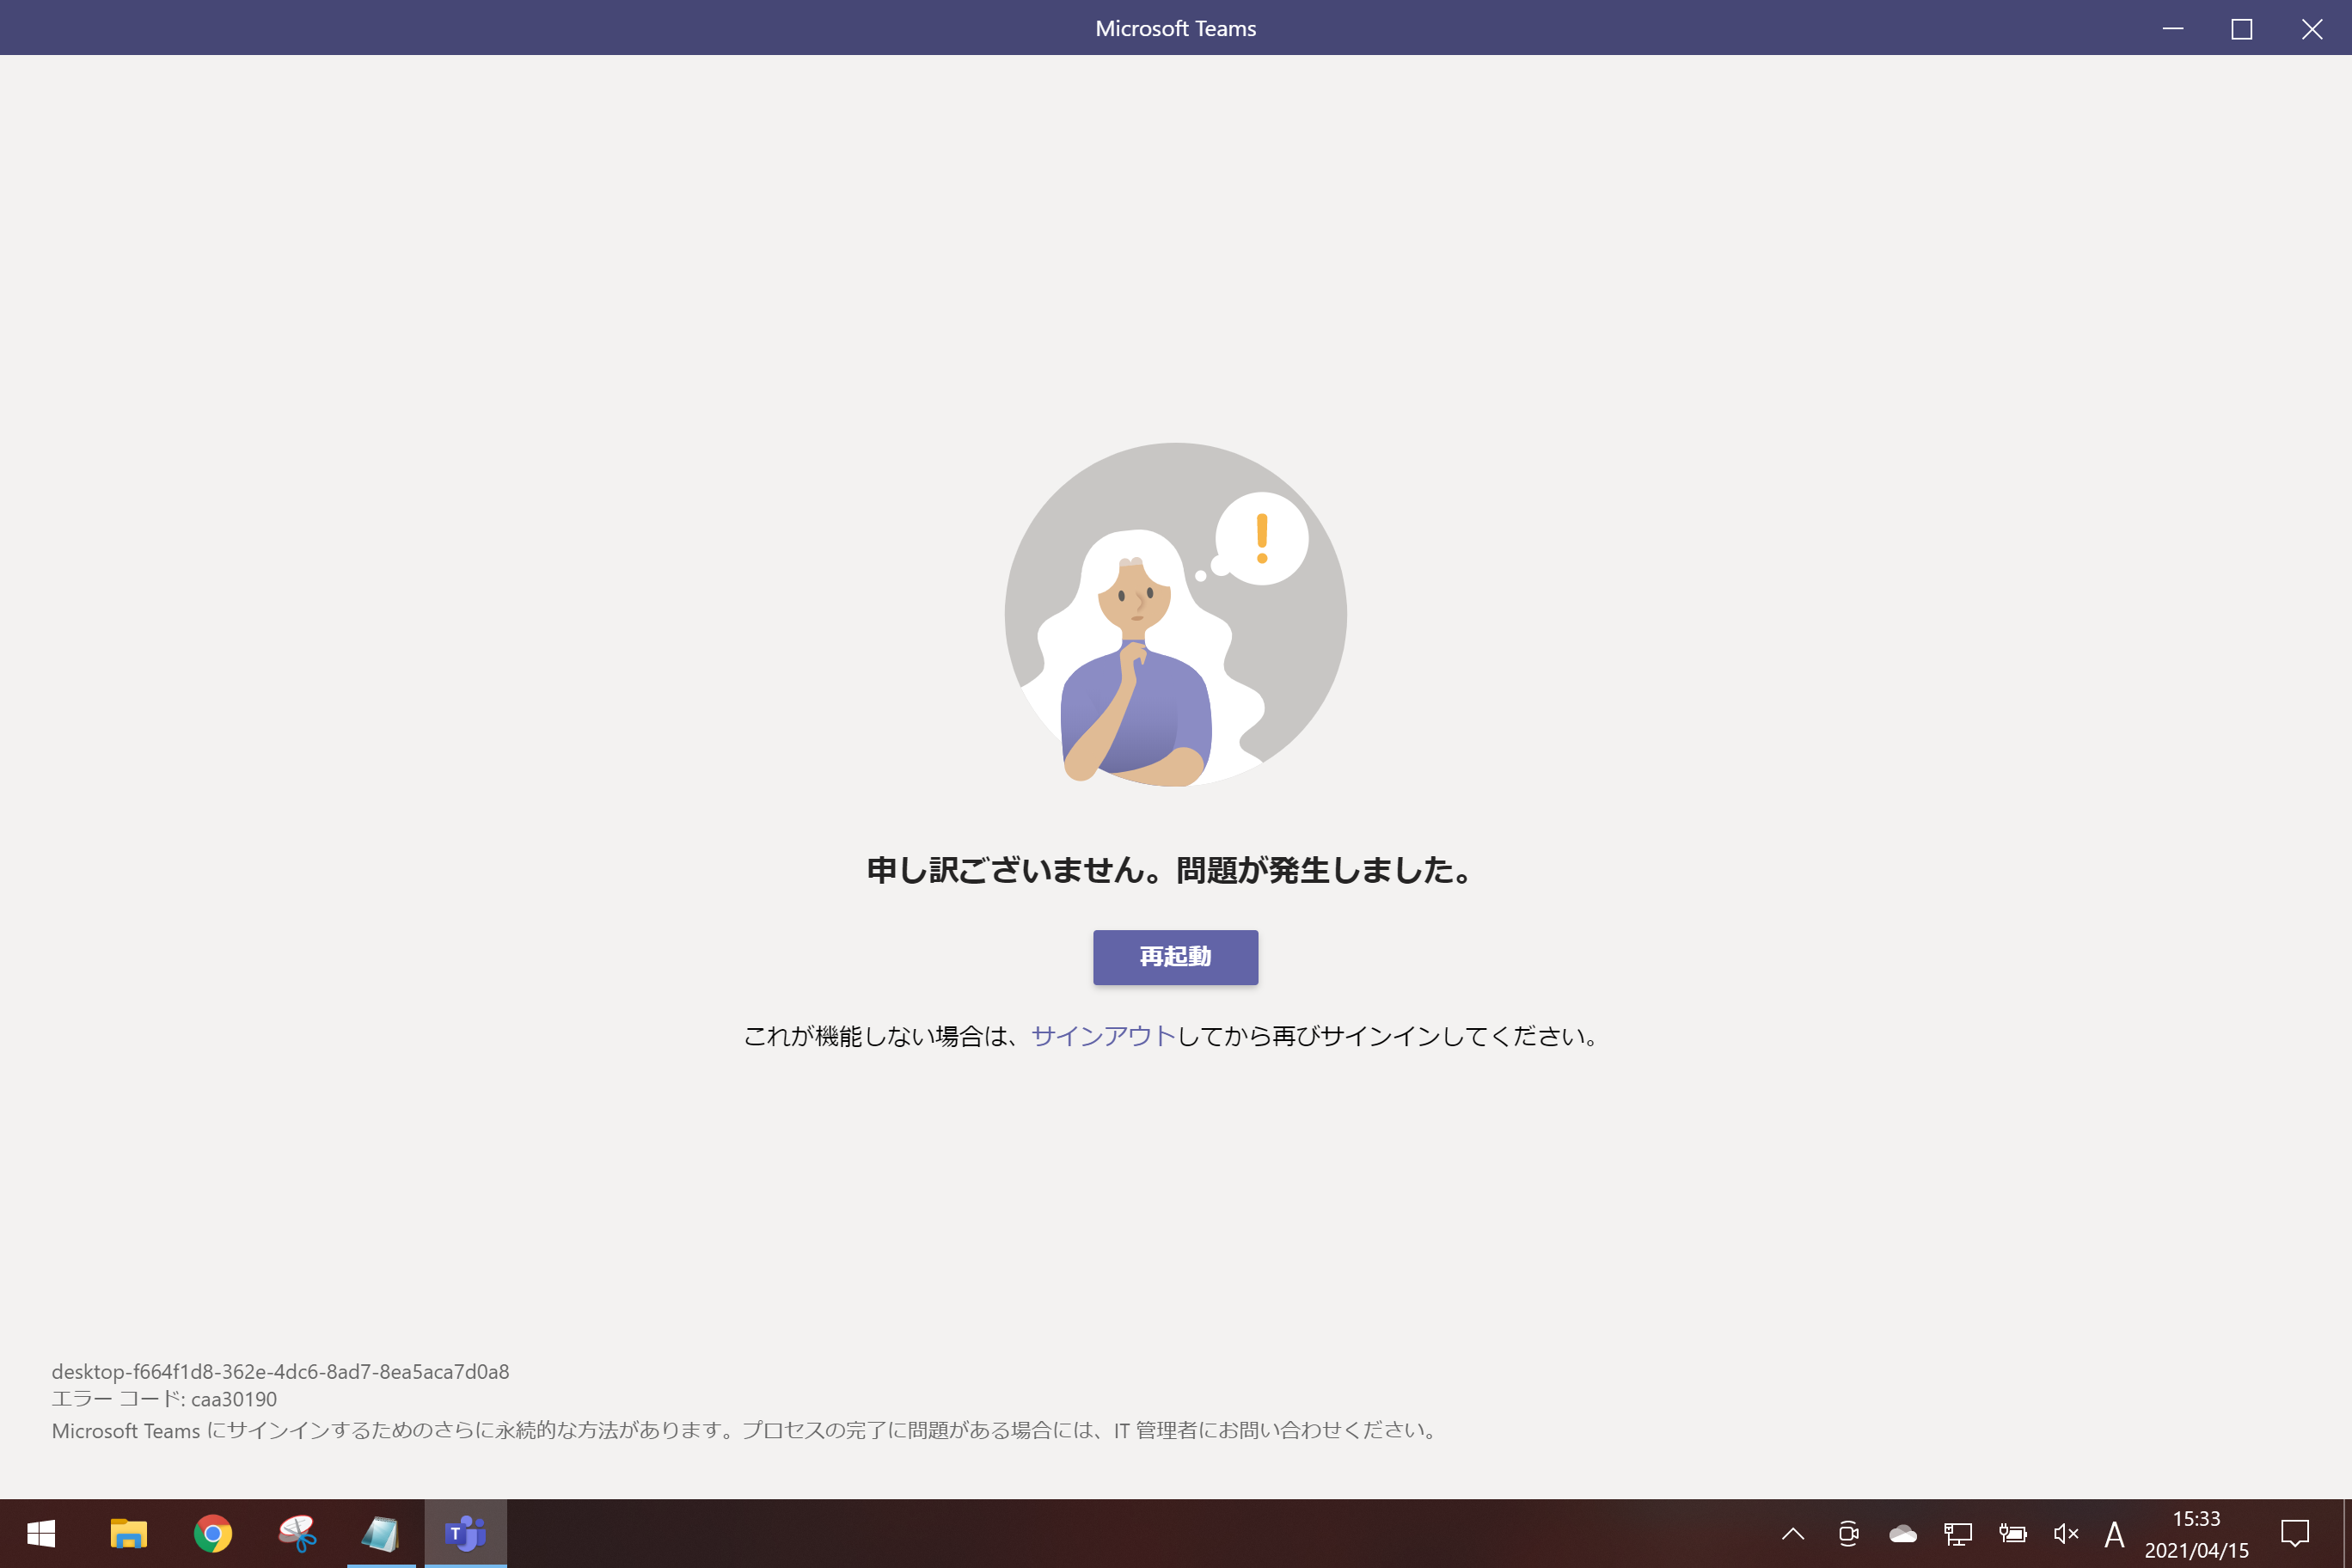The image size is (2352, 1568).
Task: Select the Microsoft Teams taskbar icon
Action: coord(465,1533)
